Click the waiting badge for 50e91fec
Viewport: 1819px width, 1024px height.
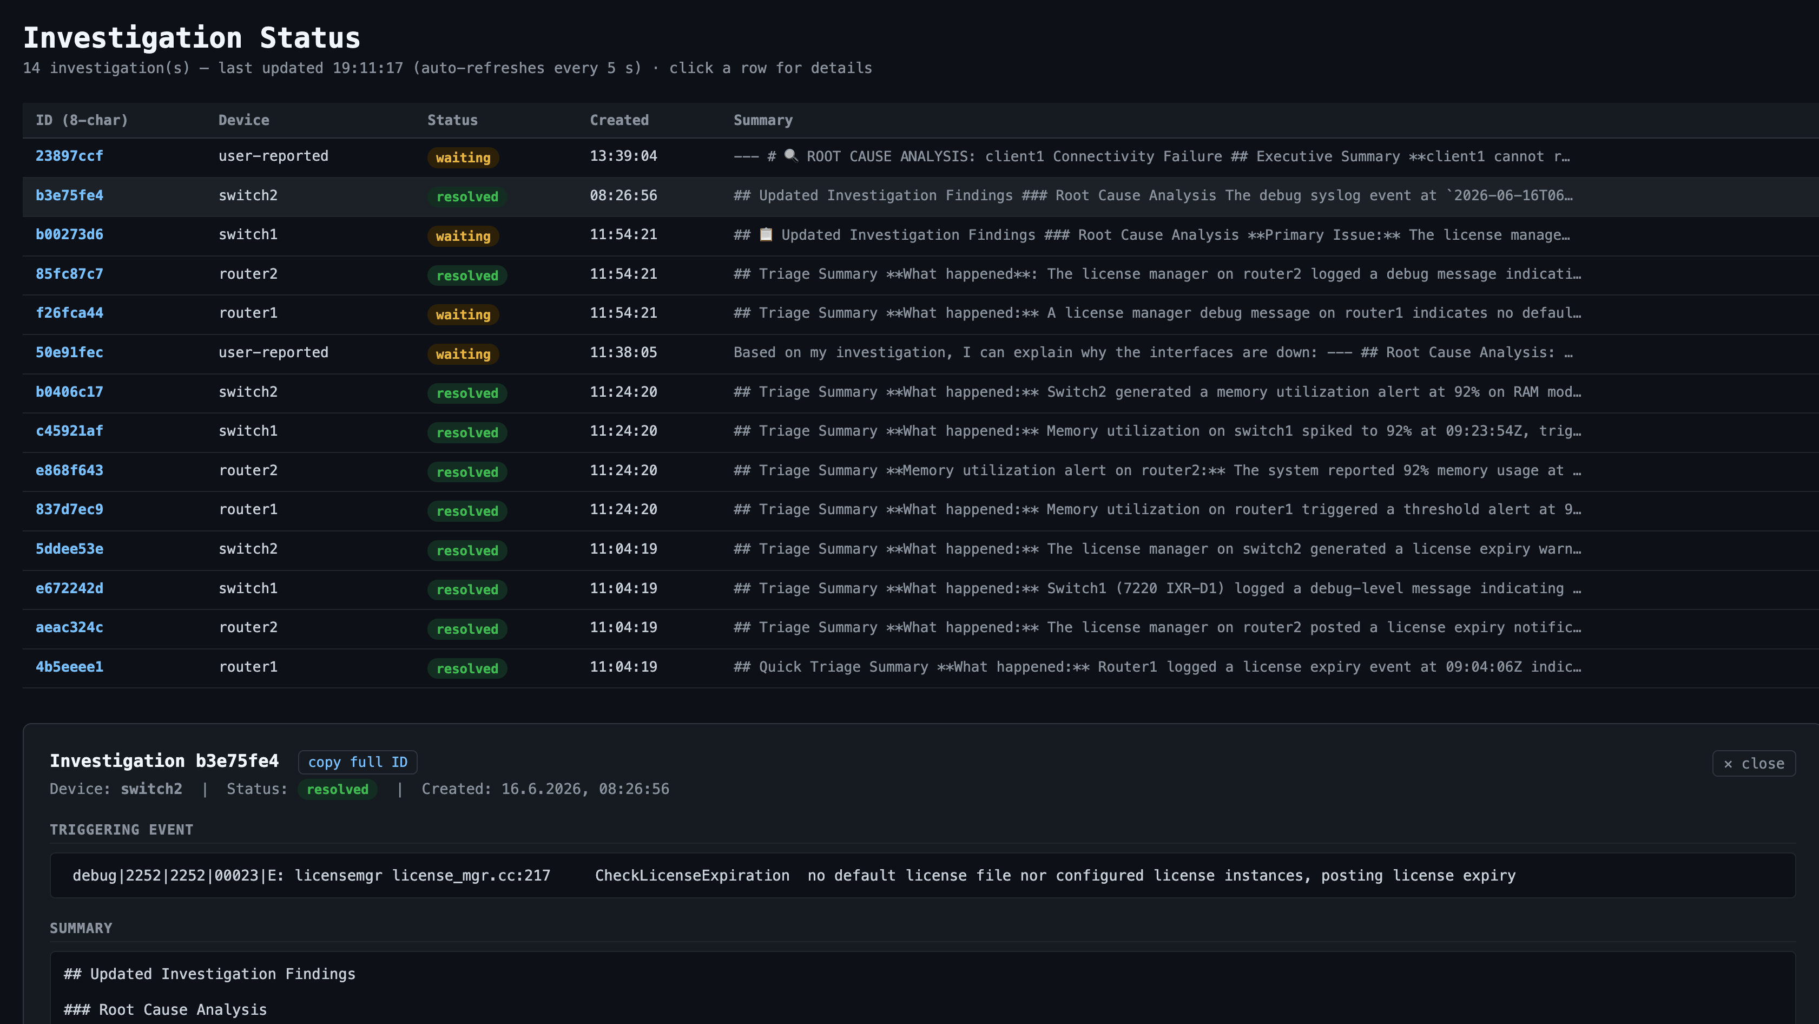click(x=463, y=354)
